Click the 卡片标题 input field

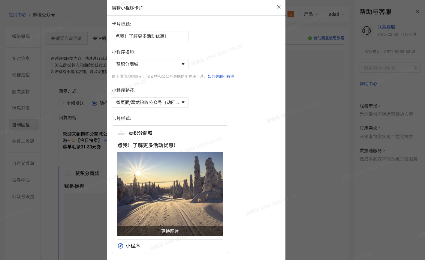[x=150, y=36]
